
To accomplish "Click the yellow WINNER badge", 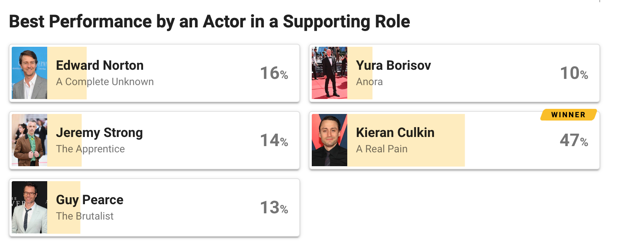I will click(568, 115).
